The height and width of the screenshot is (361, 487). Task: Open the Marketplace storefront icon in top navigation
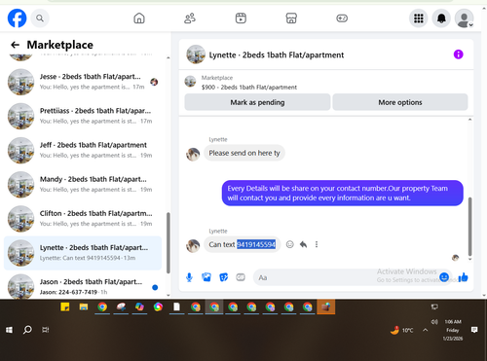(x=291, y=18)
